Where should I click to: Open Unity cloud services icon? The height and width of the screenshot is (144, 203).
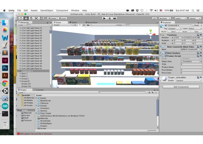click(x=154, y=18)
